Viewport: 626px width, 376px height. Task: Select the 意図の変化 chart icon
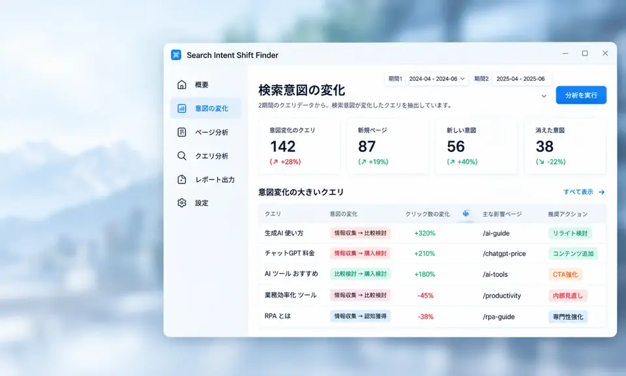tap(182, 108)
